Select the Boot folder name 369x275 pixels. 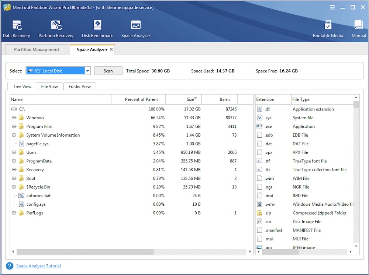click(x=31, y=178)
